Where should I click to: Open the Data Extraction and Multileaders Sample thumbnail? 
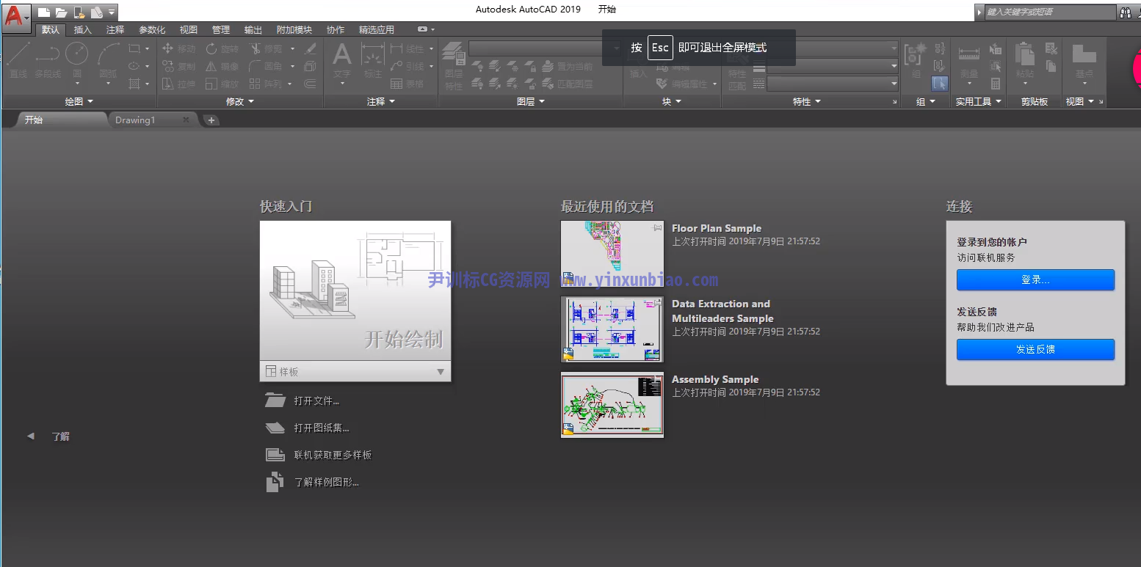tap(612, 329)
